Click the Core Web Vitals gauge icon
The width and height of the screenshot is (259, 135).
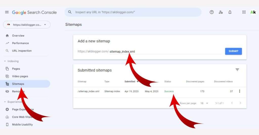pos(7,117)
